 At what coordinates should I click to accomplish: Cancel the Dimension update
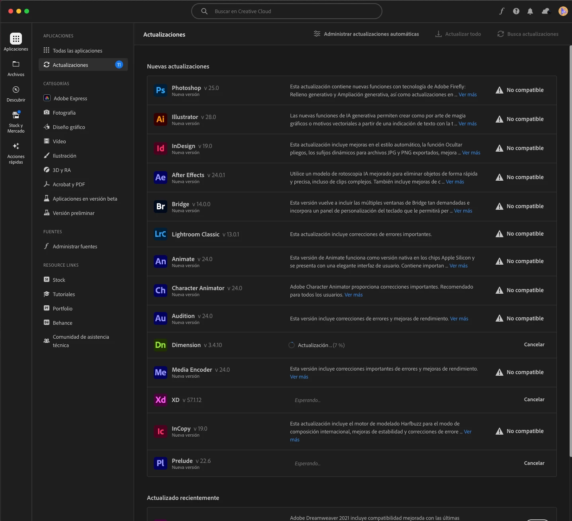534,345
